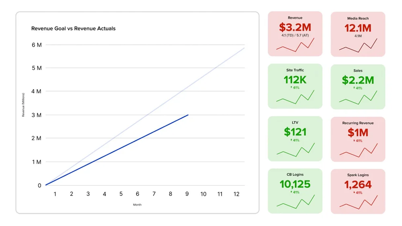Click the Site Traffic sparkline graph
Image resolution: width=402 pixels, height=226 pixels.
(295, 98)
